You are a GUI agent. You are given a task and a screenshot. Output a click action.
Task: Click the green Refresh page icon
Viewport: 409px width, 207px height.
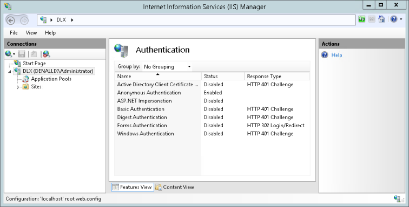361,19
